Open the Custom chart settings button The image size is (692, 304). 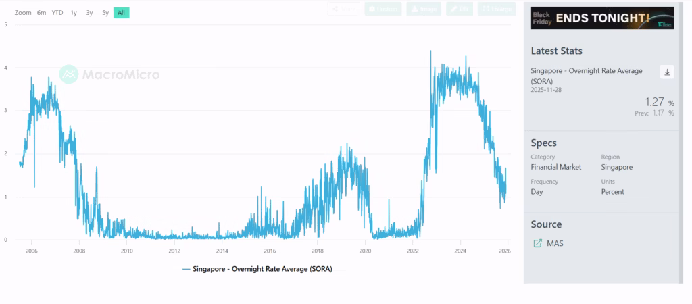pyautogui.click(x=383, y=9)
